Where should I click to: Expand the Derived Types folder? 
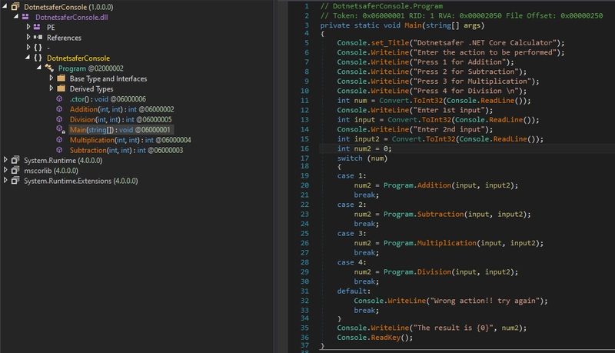coord(52,88)
